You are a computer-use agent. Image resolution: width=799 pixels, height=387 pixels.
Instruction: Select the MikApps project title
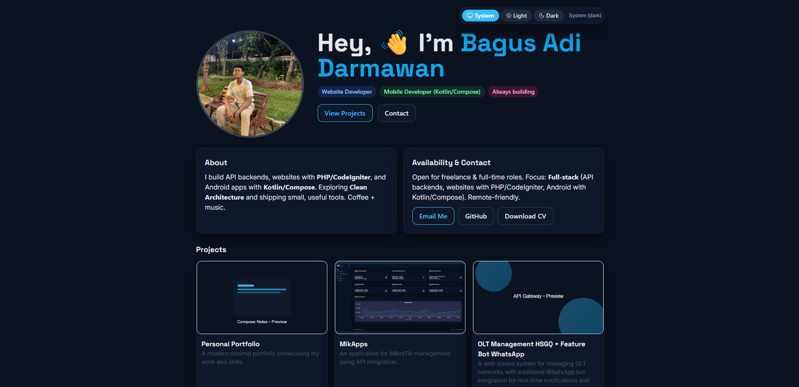coord(353,344)
